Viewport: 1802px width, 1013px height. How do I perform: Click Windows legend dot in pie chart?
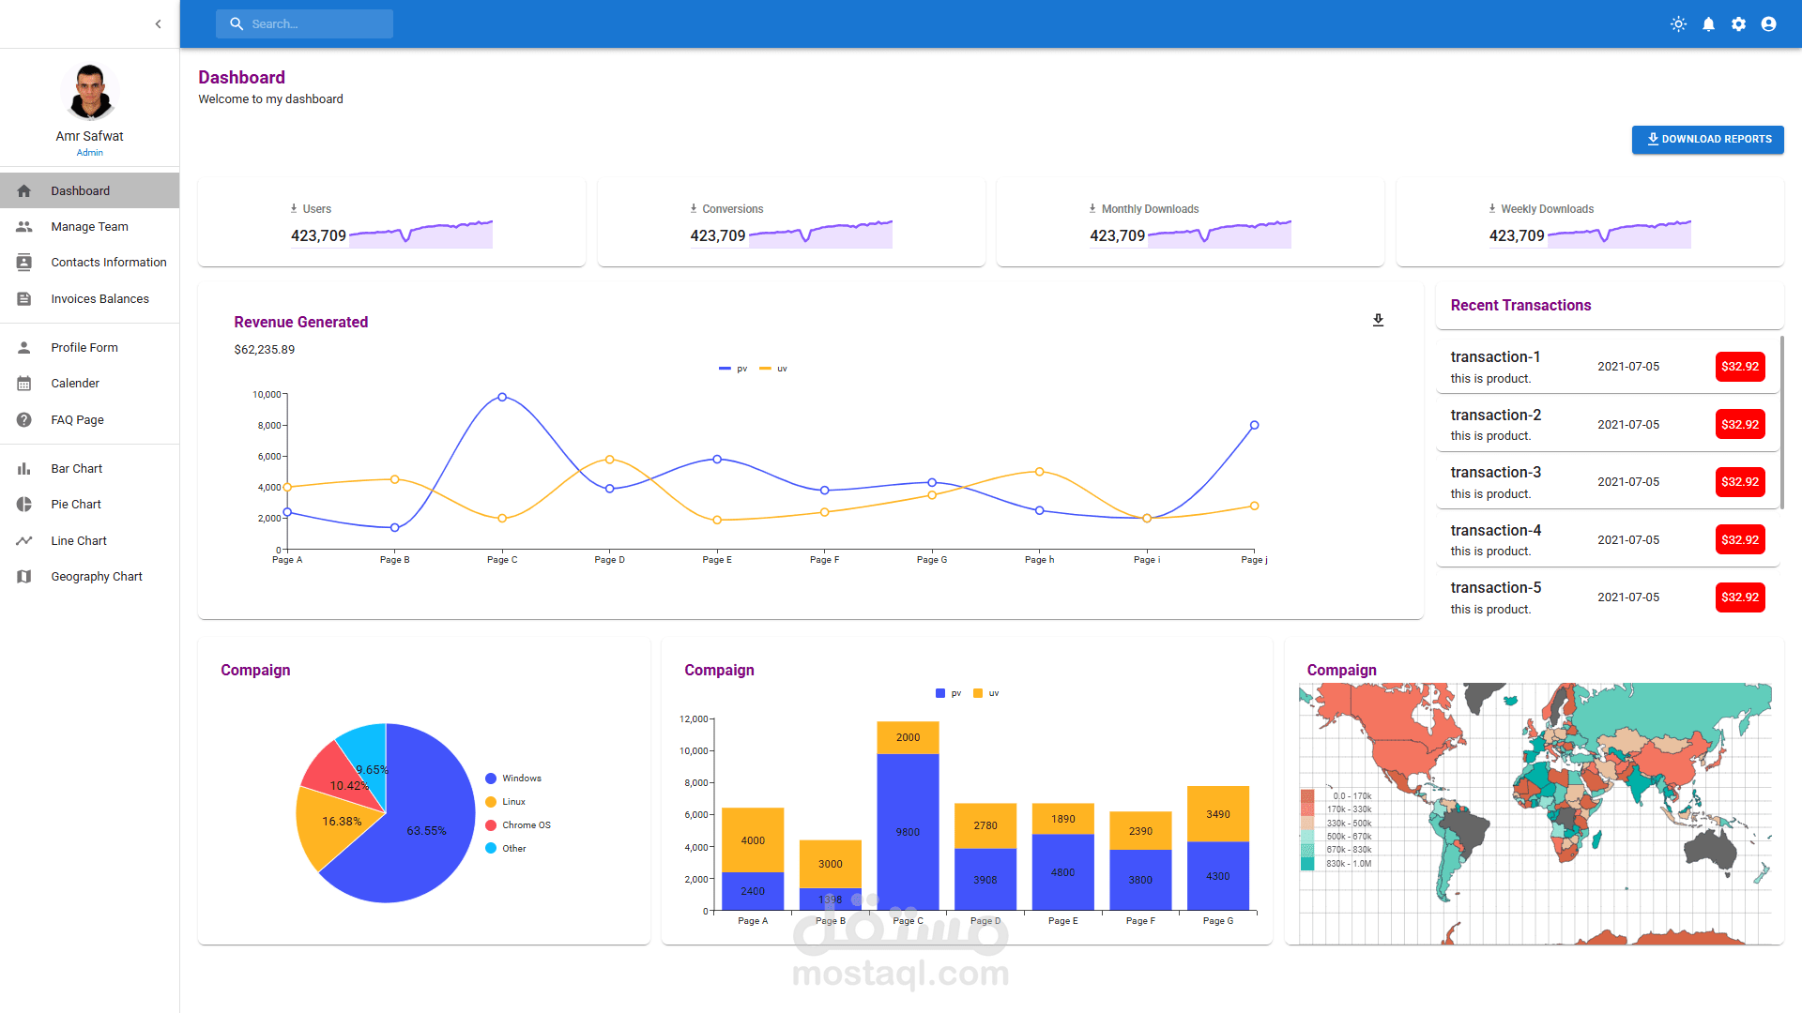[x=491, y=779]
